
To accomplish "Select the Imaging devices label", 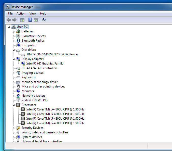I will click(33, 73).
